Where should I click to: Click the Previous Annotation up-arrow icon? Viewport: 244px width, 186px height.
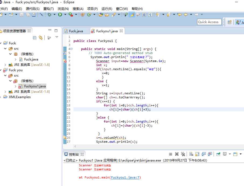point(169,15)
